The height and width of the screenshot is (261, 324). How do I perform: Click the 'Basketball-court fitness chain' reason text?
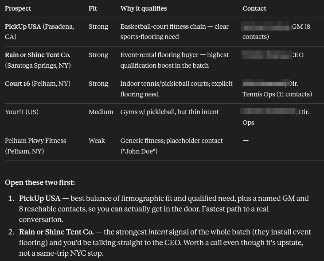coord(163,27)
